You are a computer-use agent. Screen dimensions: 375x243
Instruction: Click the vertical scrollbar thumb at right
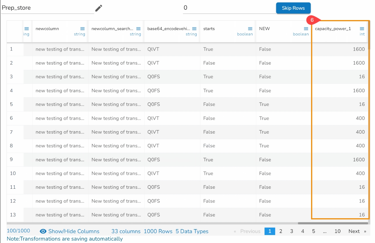pos(369,35)
